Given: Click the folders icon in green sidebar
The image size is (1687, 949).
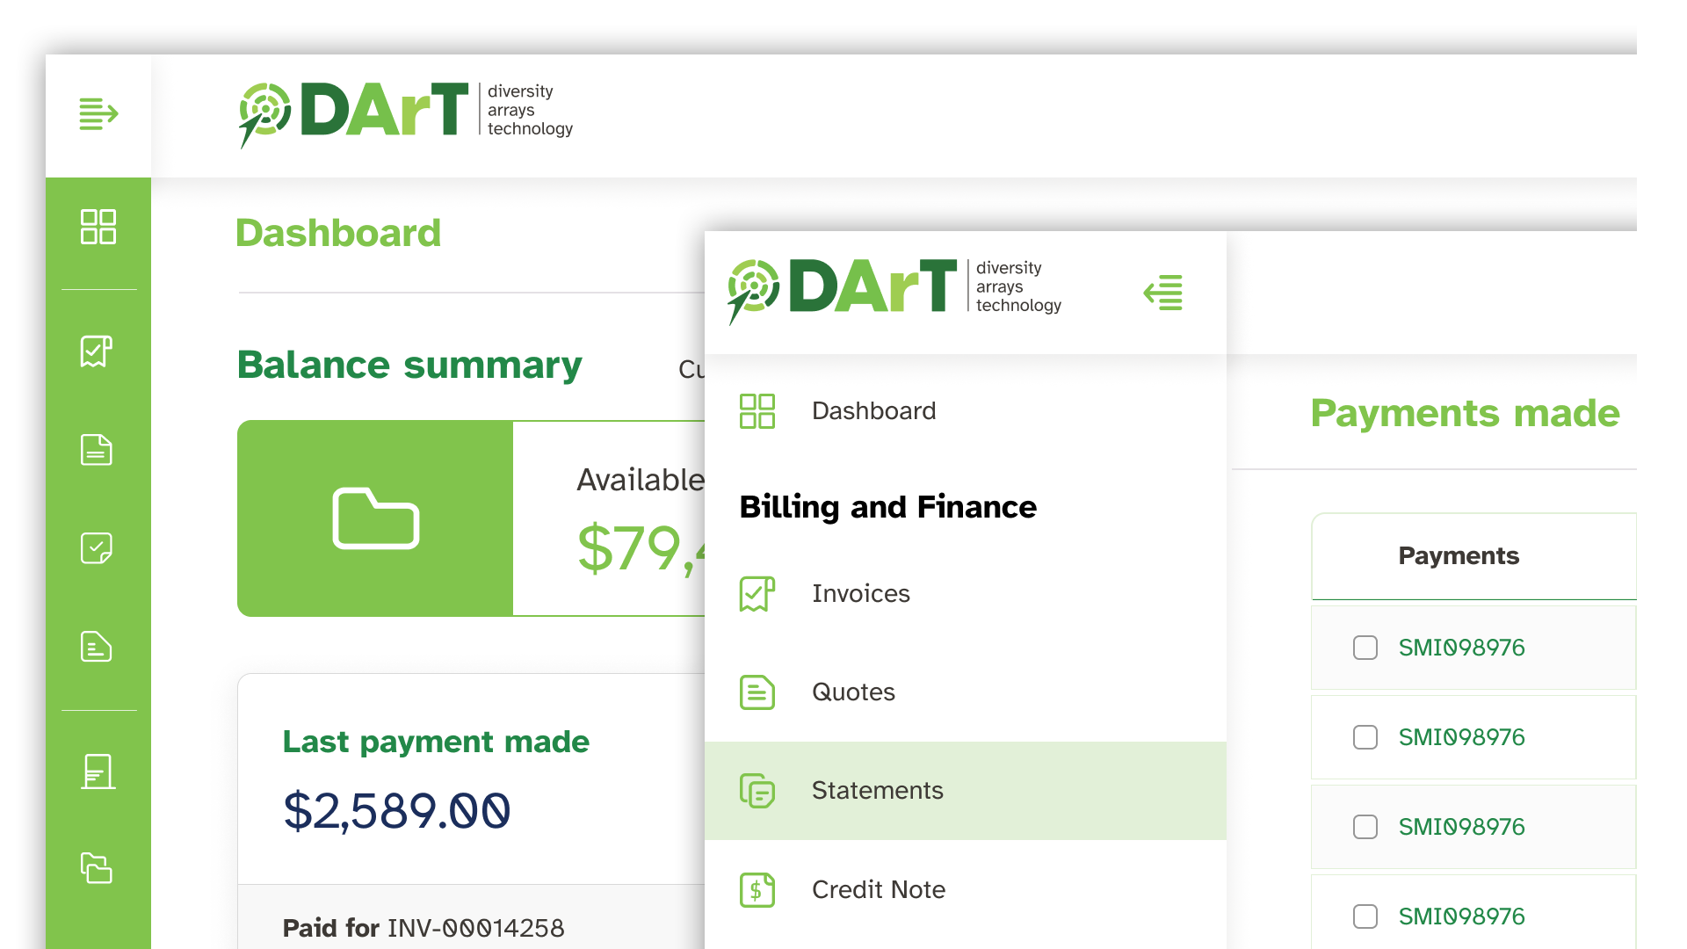Looking at the screenshot, I should tap(97, 868).
